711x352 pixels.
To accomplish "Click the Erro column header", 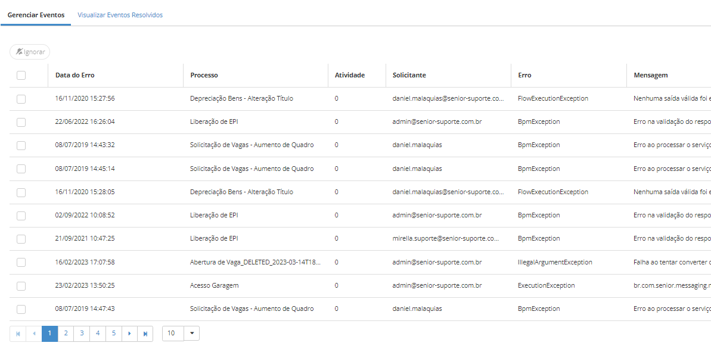I will pyautogui.click(x=524, y=75).
